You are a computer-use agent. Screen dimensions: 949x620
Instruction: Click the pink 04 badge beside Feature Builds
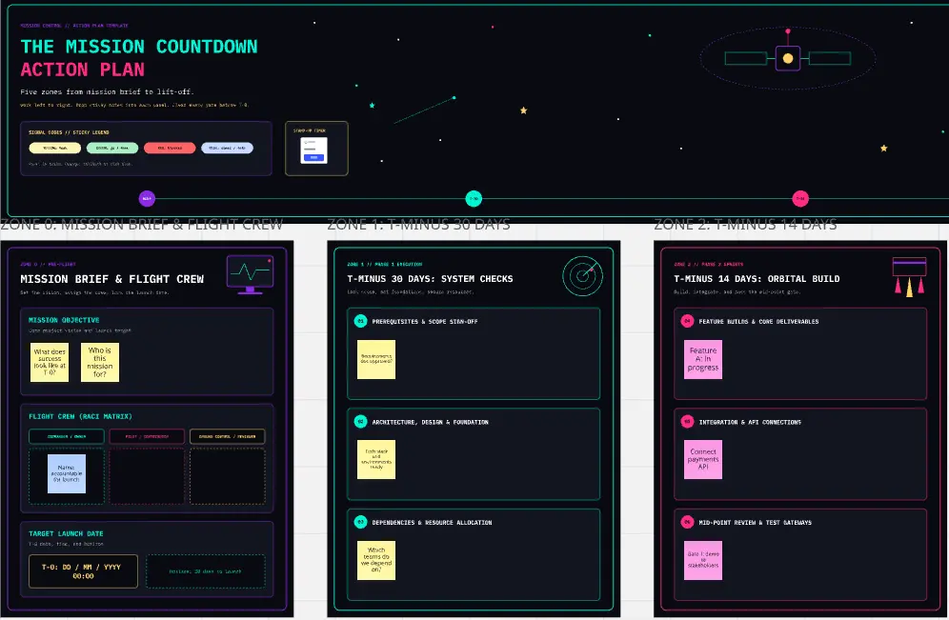[688, 321]
